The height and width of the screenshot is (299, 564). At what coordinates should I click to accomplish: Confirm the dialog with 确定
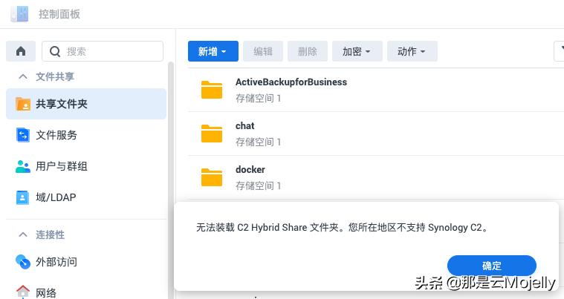[492, 266]
